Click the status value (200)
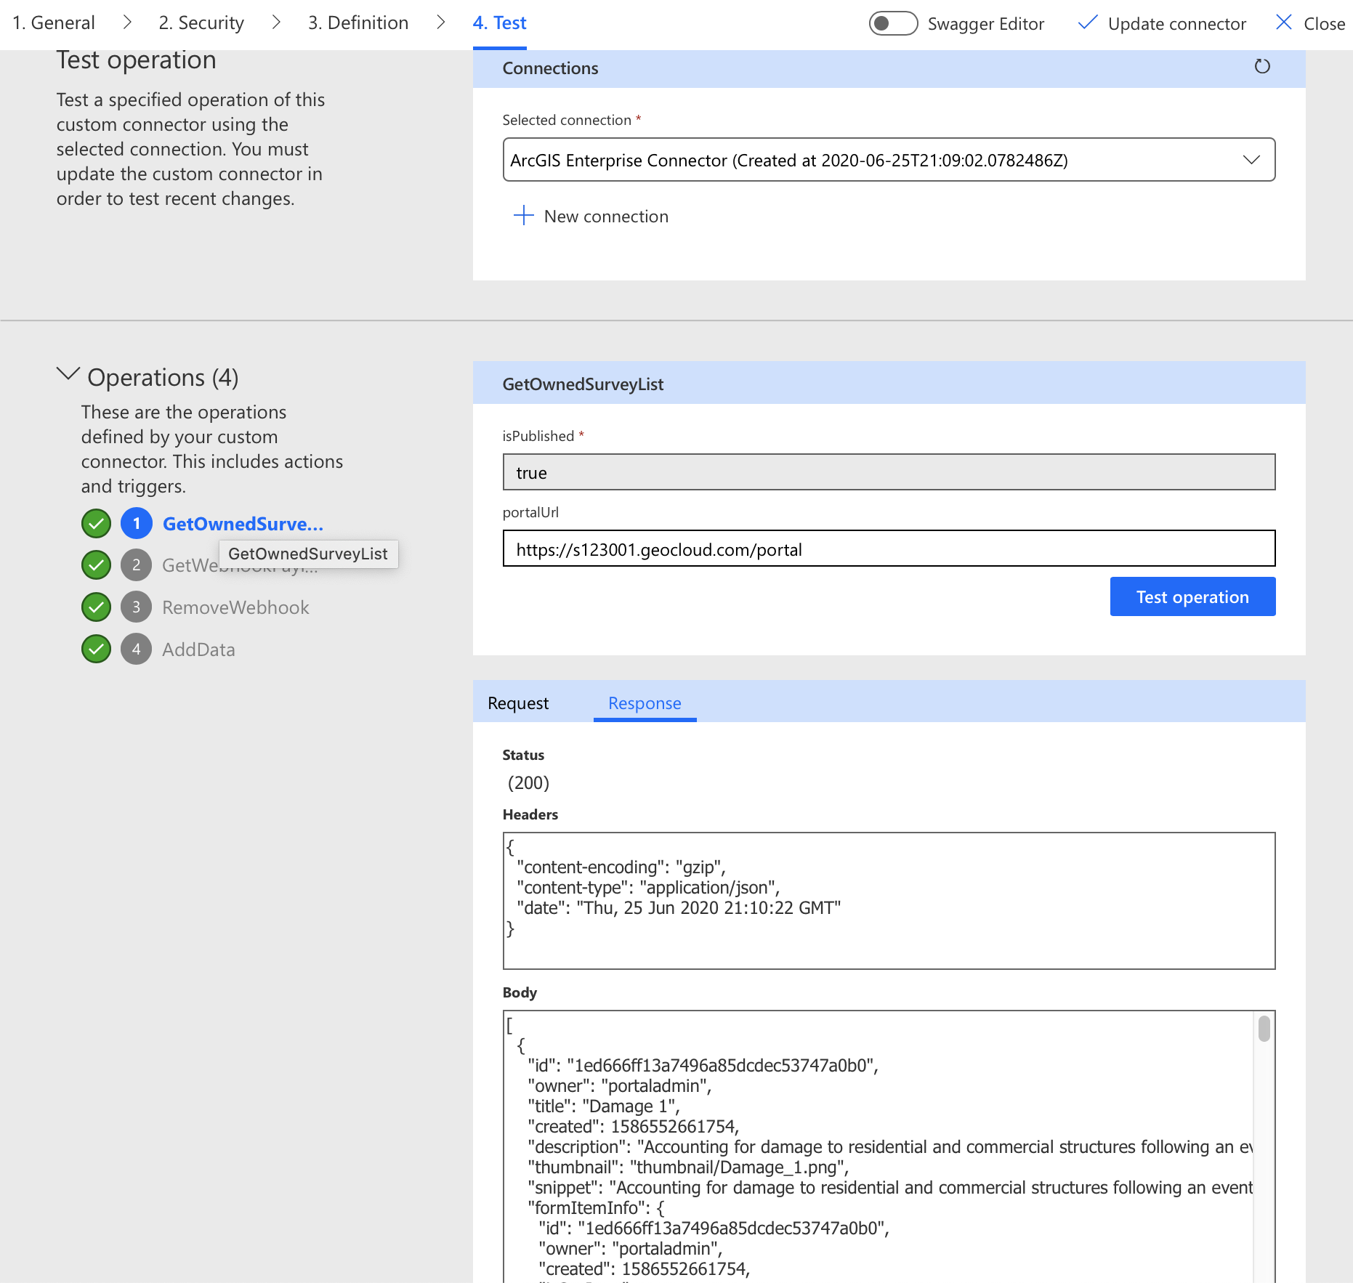The width and height of the screenshot is (1353, 1283). tap(528, 782)
